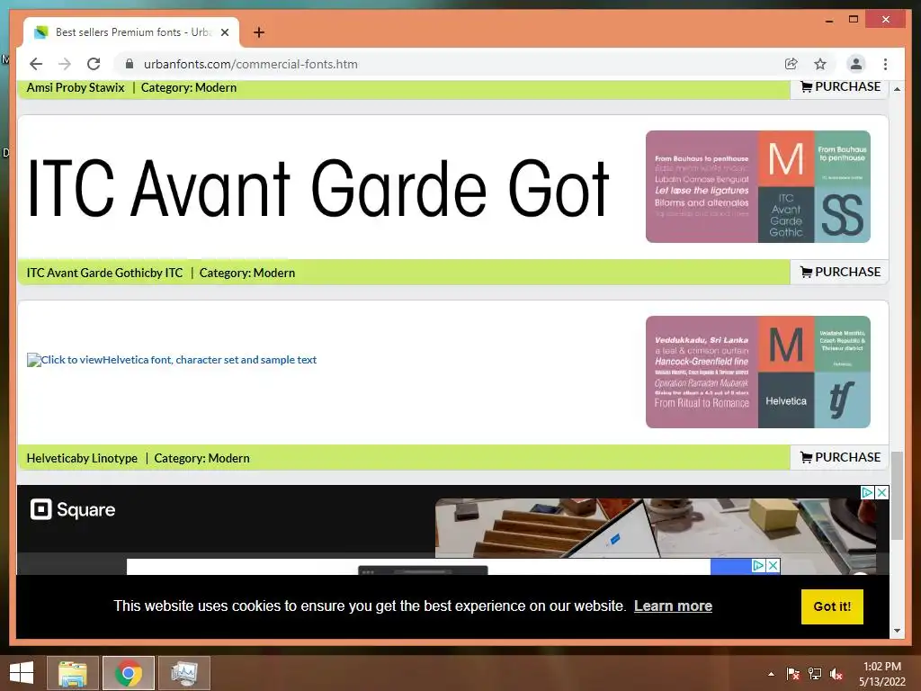The width and height of the screenshot is (921, 691).
Task: Select the Best sellers Premium fonts tab
Action: 131,32
